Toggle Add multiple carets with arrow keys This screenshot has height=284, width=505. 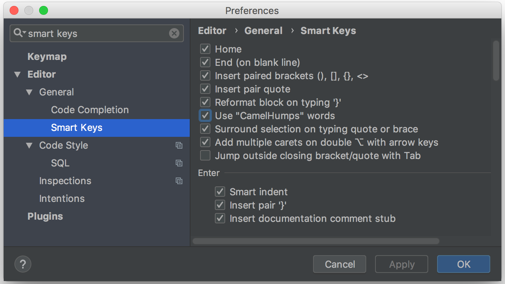pyautogui.click(x=205, y=142)
